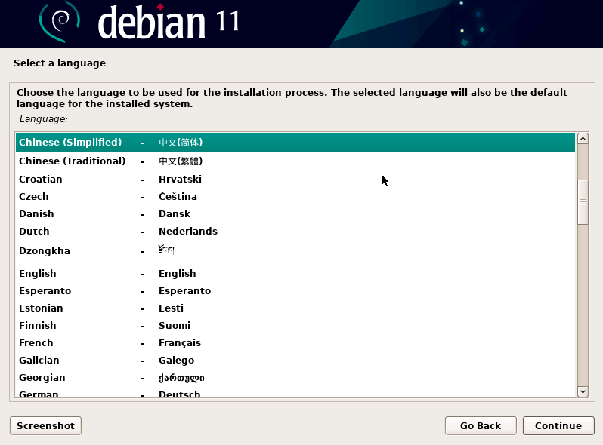The image size is (603, 445).
Task: Select Danish language option
Action: click(295, 214)
